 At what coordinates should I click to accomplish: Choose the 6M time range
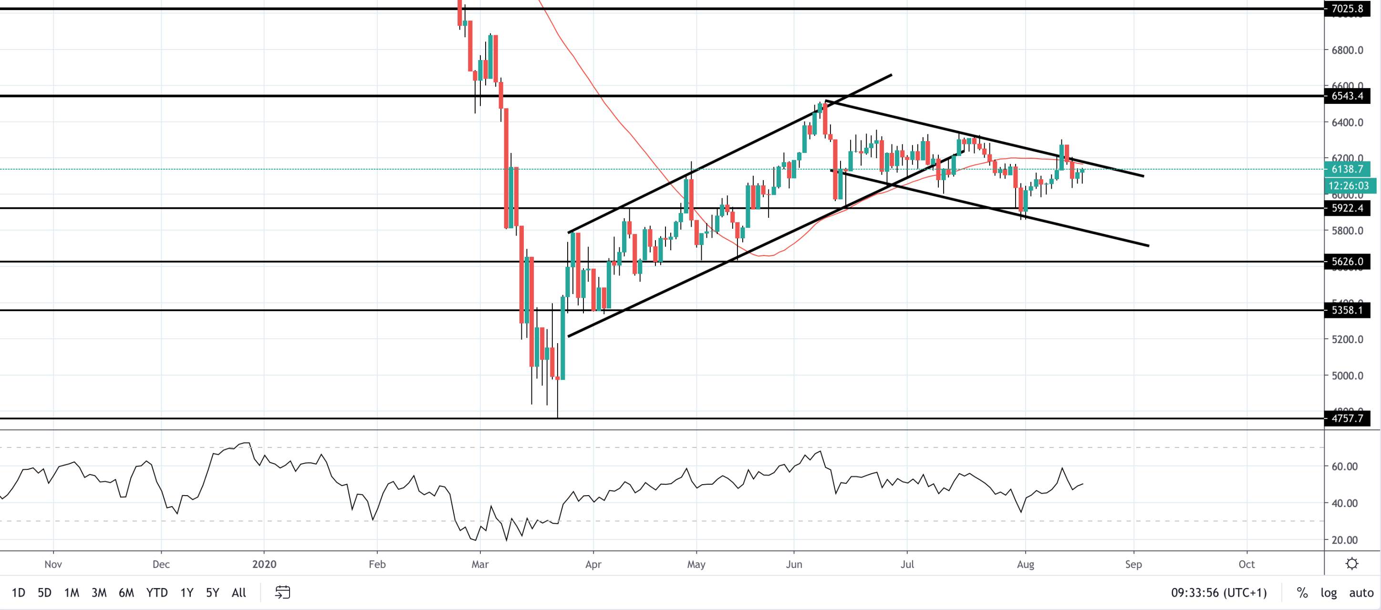tap(126, 592)
